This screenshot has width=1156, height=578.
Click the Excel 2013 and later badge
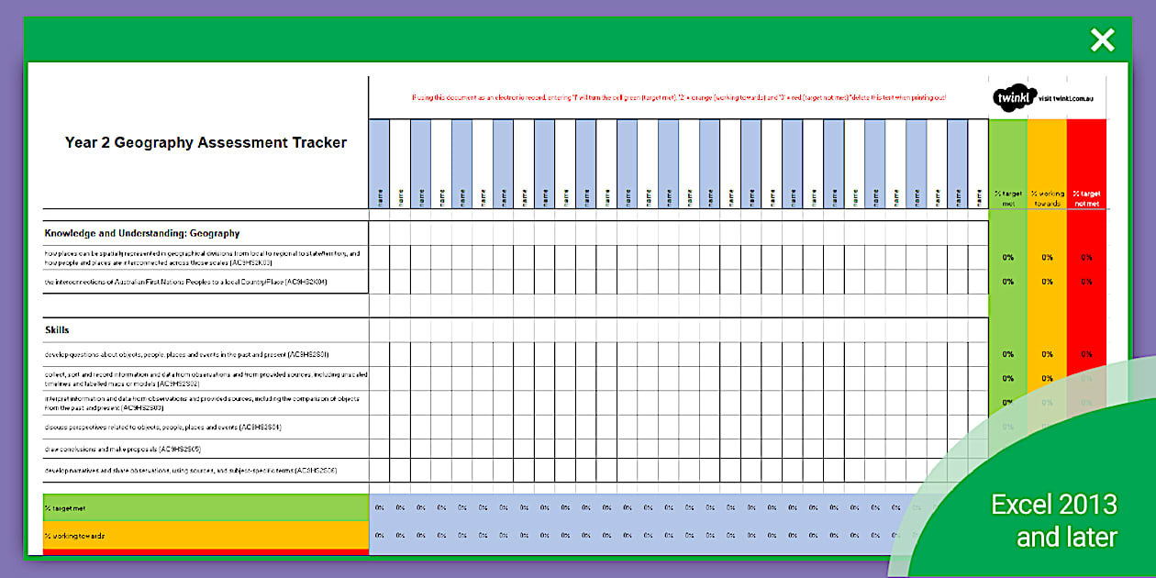pyautogui.click(x=1053, y=519)
